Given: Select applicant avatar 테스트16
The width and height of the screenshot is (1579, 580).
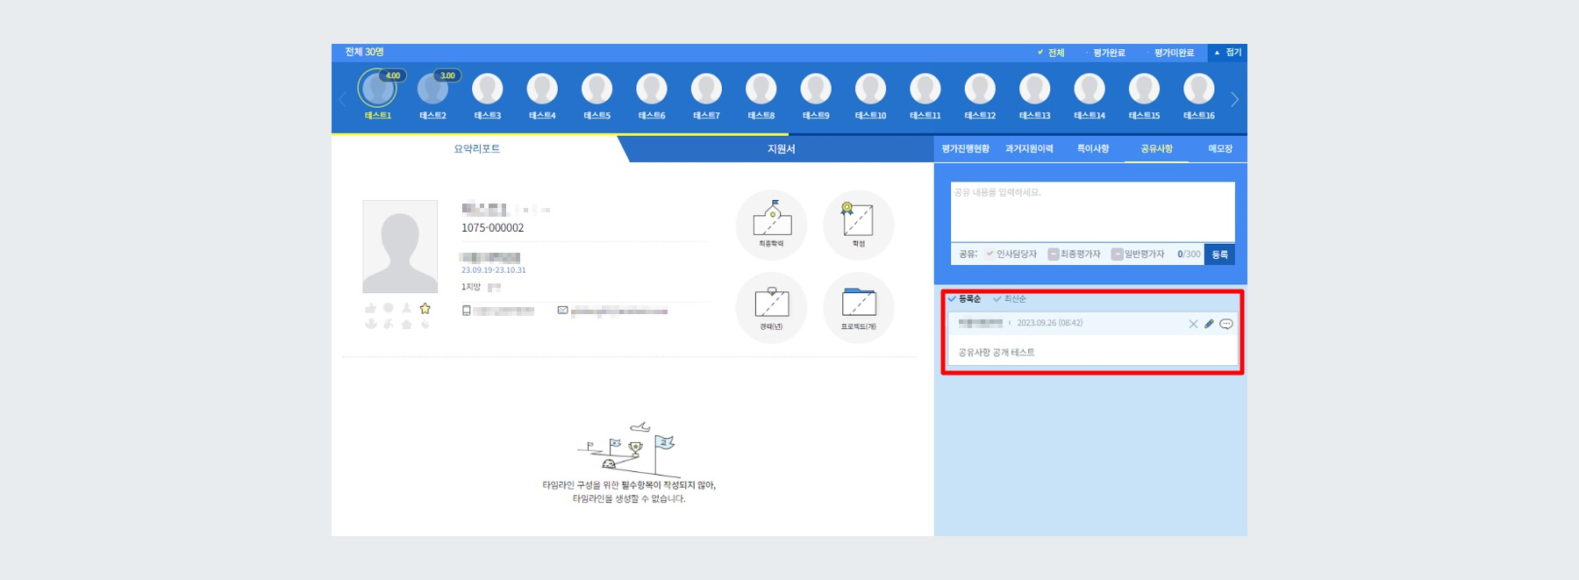Looking at the screenshot, I should [x=1199, y=89].
